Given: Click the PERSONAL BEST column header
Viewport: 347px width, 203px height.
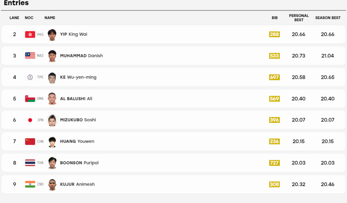Looking at the screenshot, I should click(299, 18).
